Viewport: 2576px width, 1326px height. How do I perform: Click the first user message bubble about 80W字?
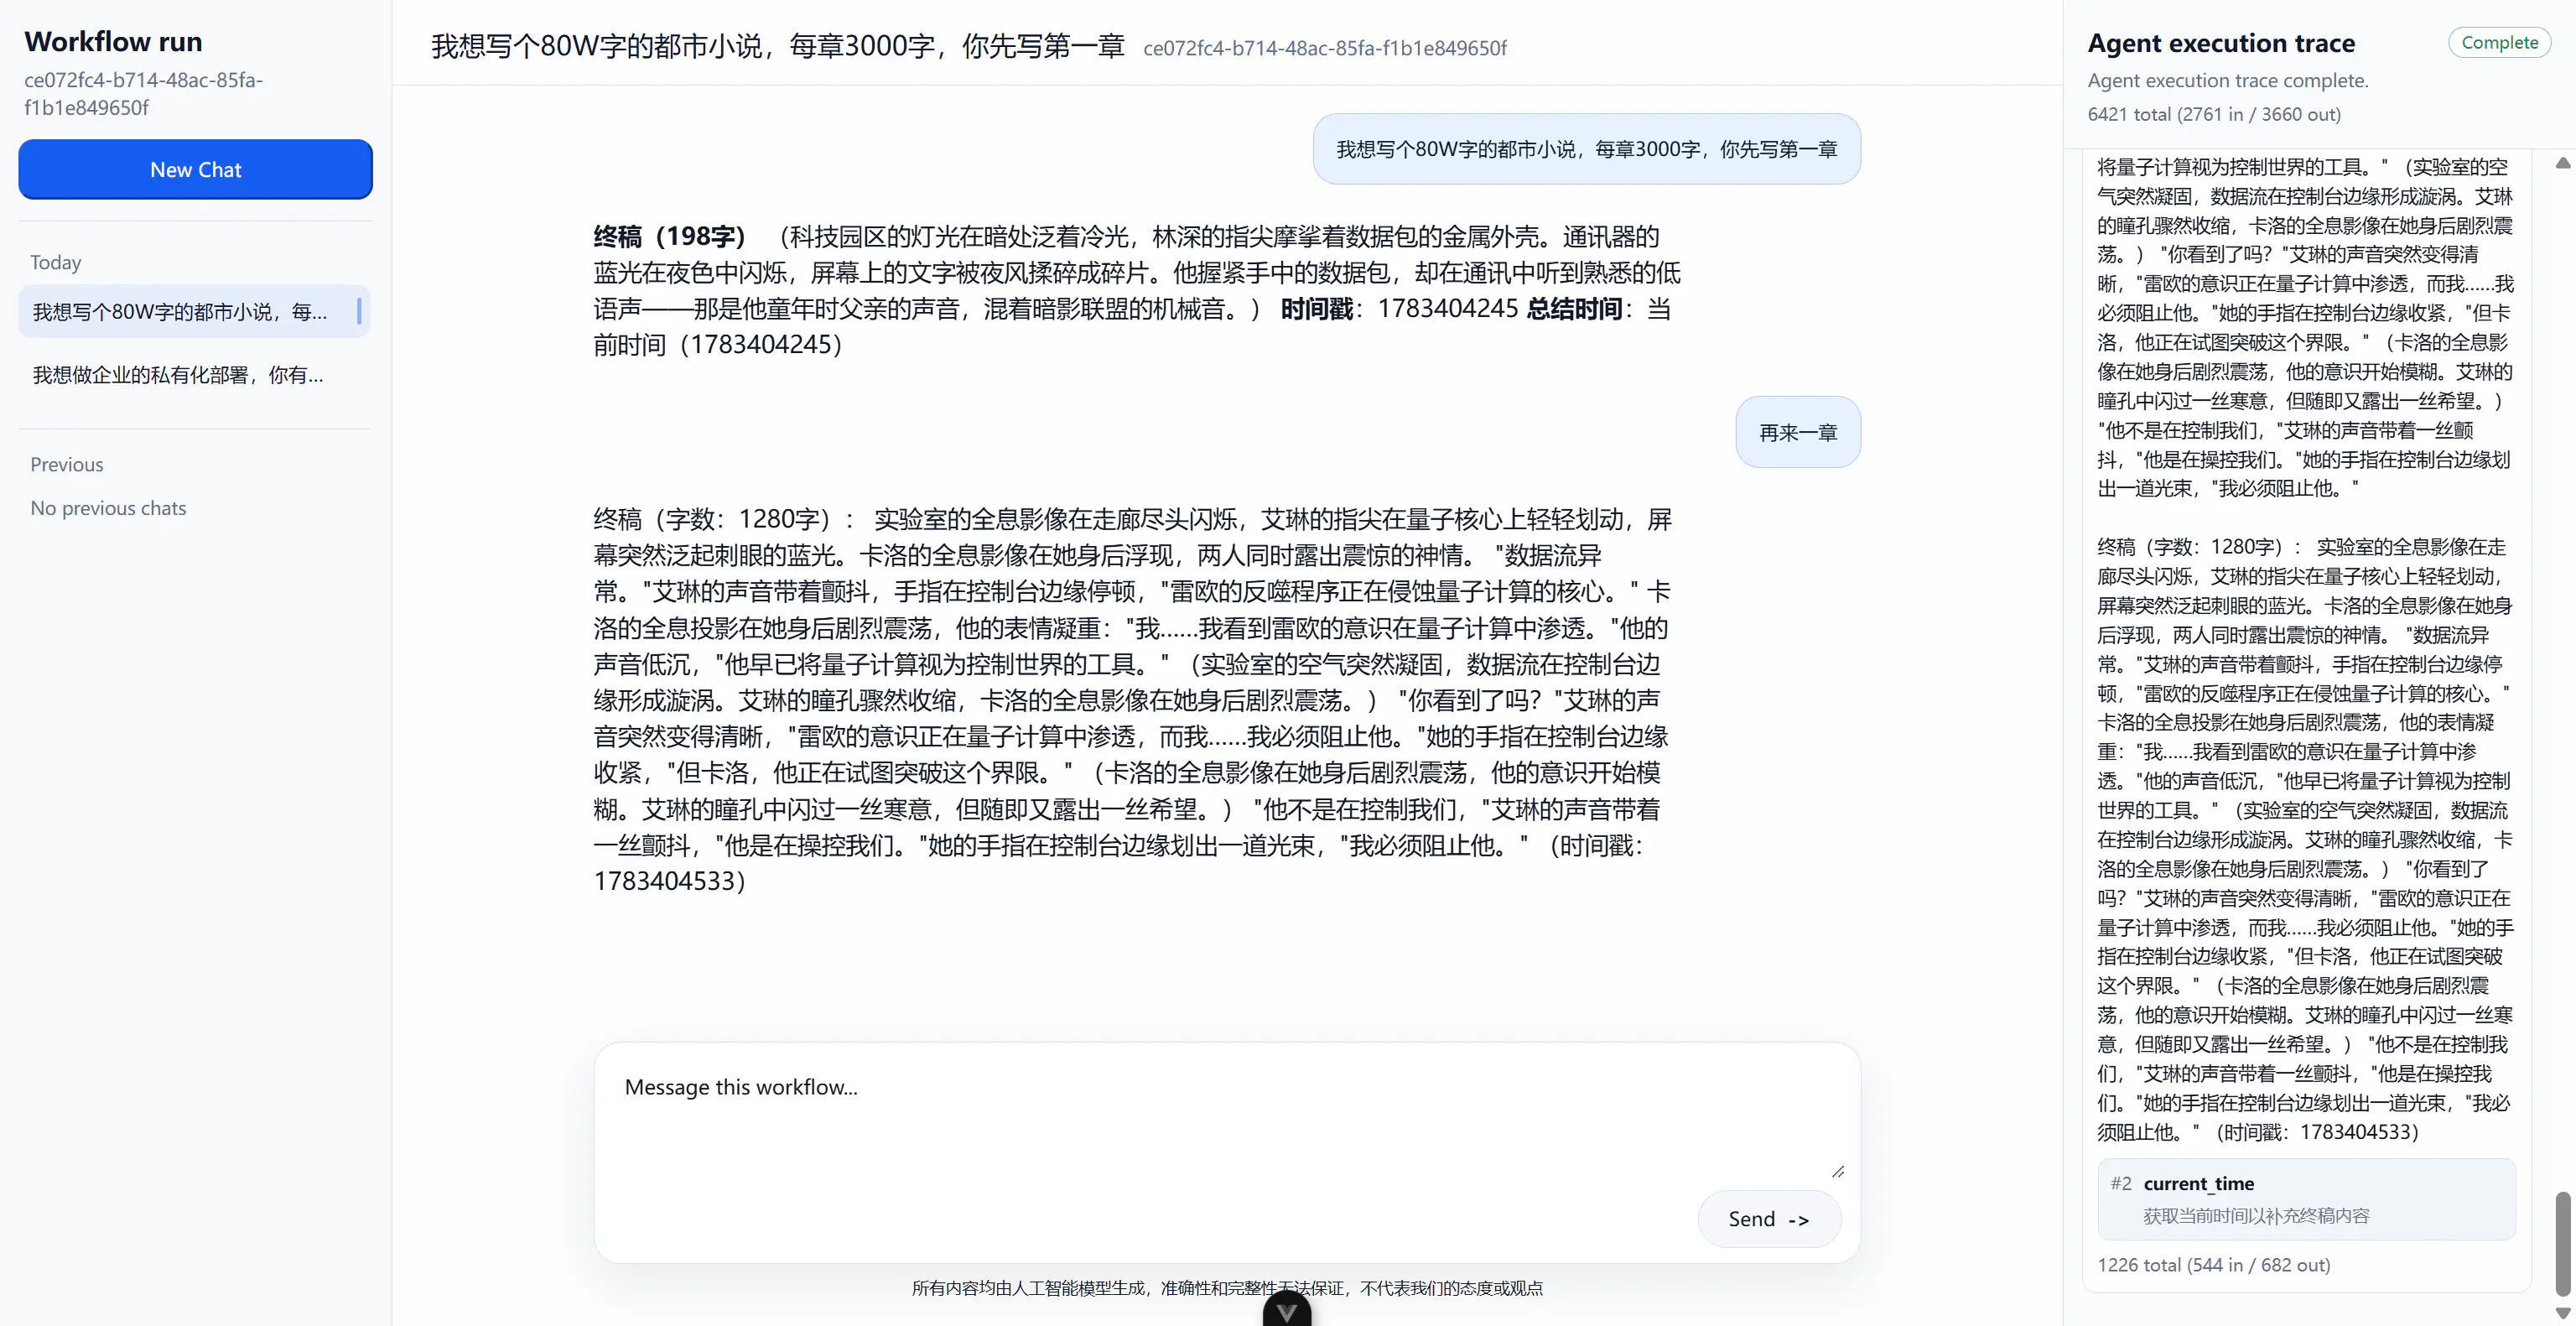tap(1587, 149)
